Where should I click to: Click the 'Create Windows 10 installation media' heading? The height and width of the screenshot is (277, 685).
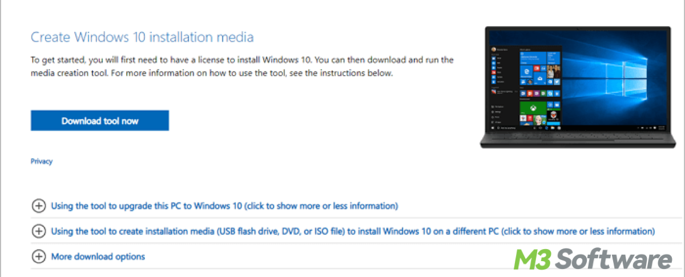point(142,38)
